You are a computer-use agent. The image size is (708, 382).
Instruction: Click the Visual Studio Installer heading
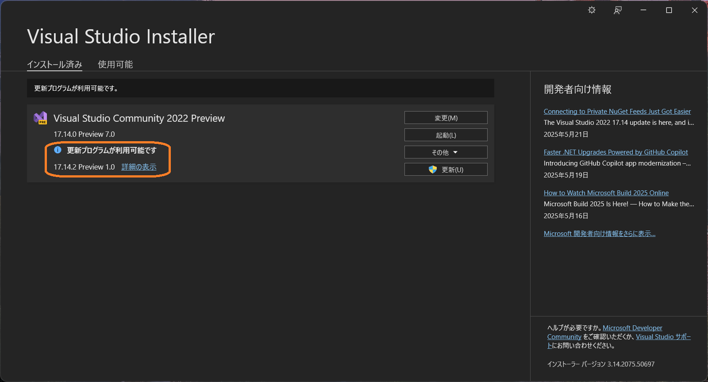[121, 36]
